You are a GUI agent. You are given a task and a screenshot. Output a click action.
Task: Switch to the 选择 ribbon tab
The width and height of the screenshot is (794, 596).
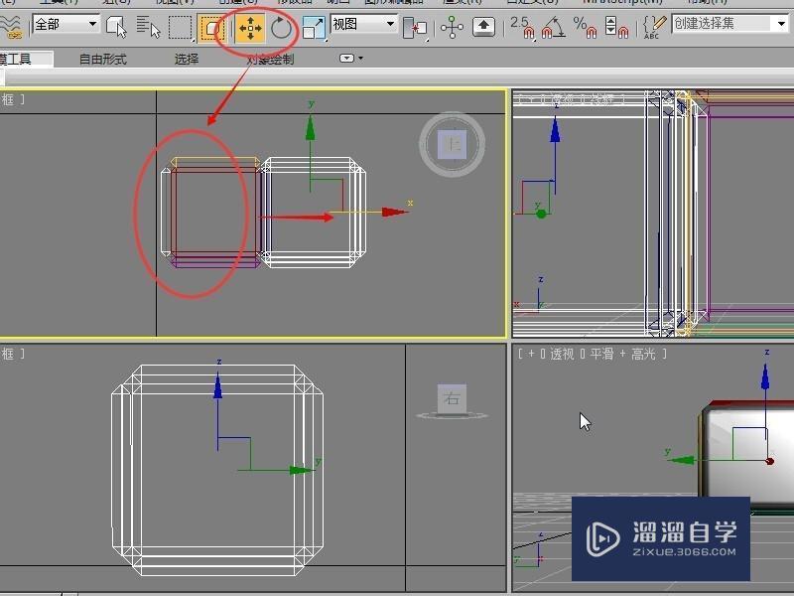(x=187, y=60)
